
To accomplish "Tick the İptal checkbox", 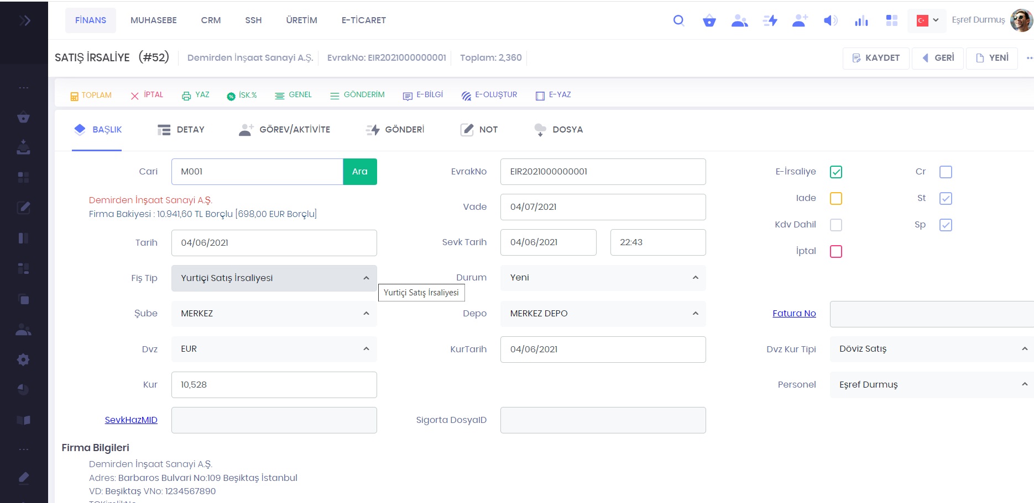I will pyautogui.click(x=835, y=251).
